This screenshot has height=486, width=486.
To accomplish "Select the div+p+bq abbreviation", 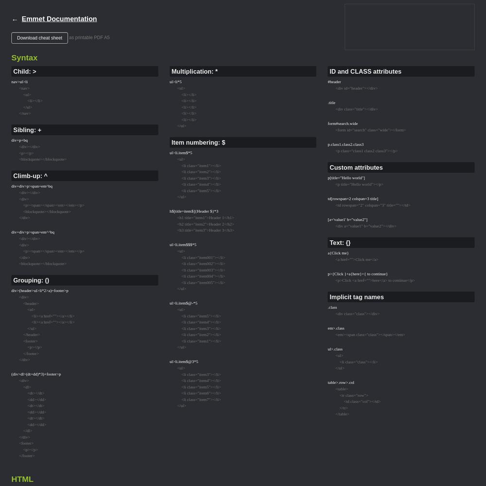I will 19,140.
